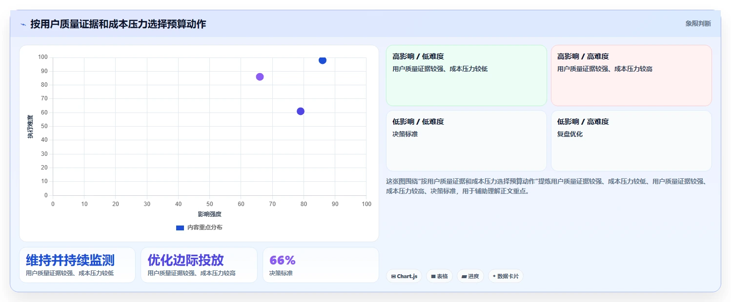
Task: Click the 66% 决策标准 stat card
Action: coord(321,265)
